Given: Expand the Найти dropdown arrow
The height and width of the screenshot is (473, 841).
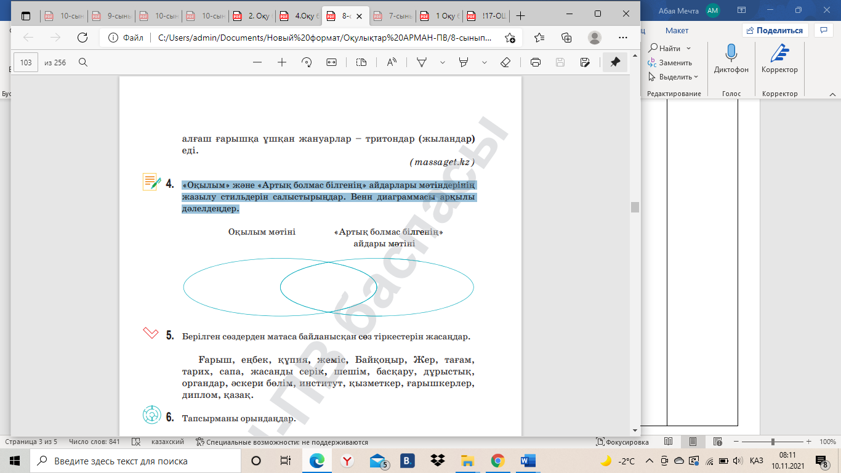Looking at the screenshot, I should (688, 48).
